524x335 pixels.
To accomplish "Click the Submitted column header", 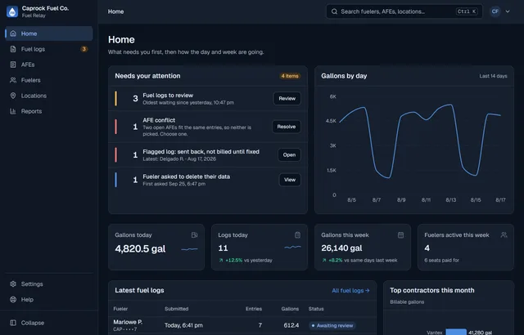I will (177, 309).
